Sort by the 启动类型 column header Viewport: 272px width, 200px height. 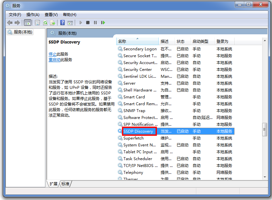tap(202, 41)
